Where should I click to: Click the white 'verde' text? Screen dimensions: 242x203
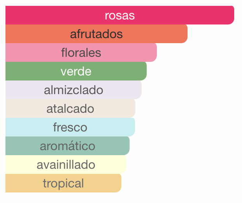click(x=76, y=71)
